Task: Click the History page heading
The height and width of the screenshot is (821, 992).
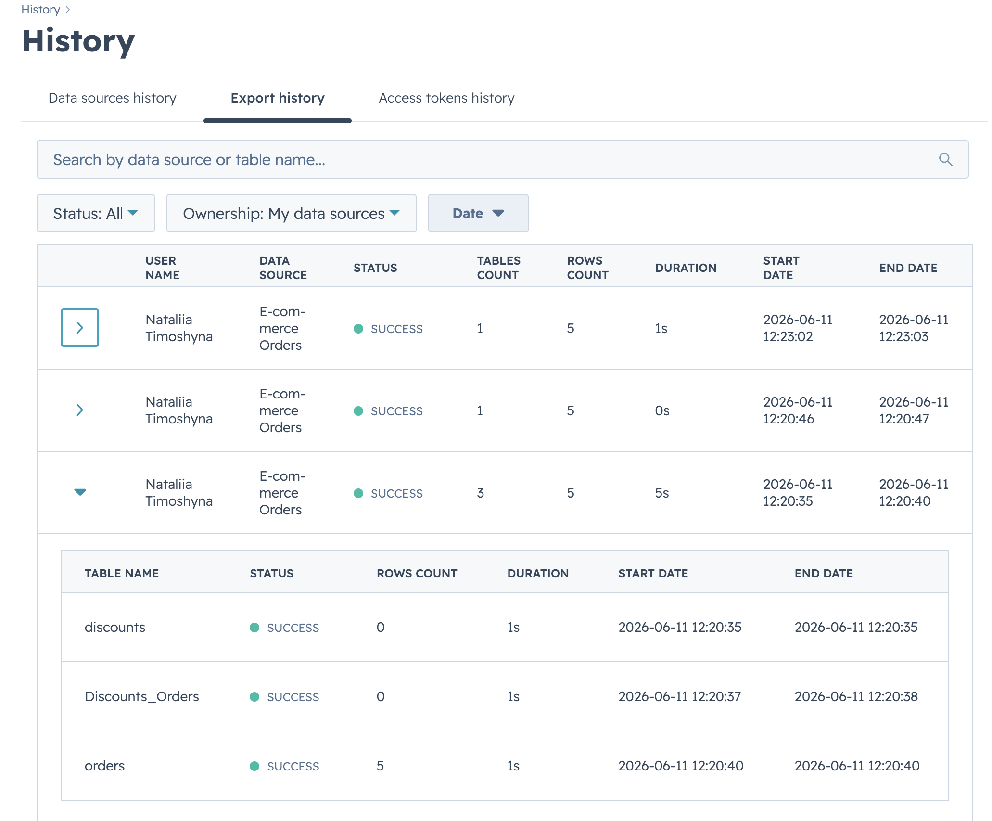Action: [x=78, y=41]
